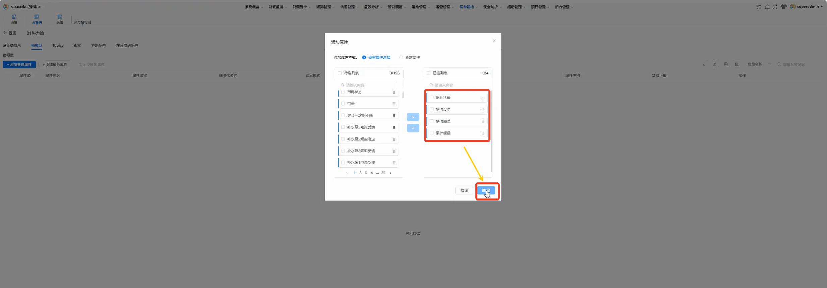Viewport: 827px width, 288px height.
Task: Toggle fullscreen with the expand arrows icon
Action: (775, 7)
